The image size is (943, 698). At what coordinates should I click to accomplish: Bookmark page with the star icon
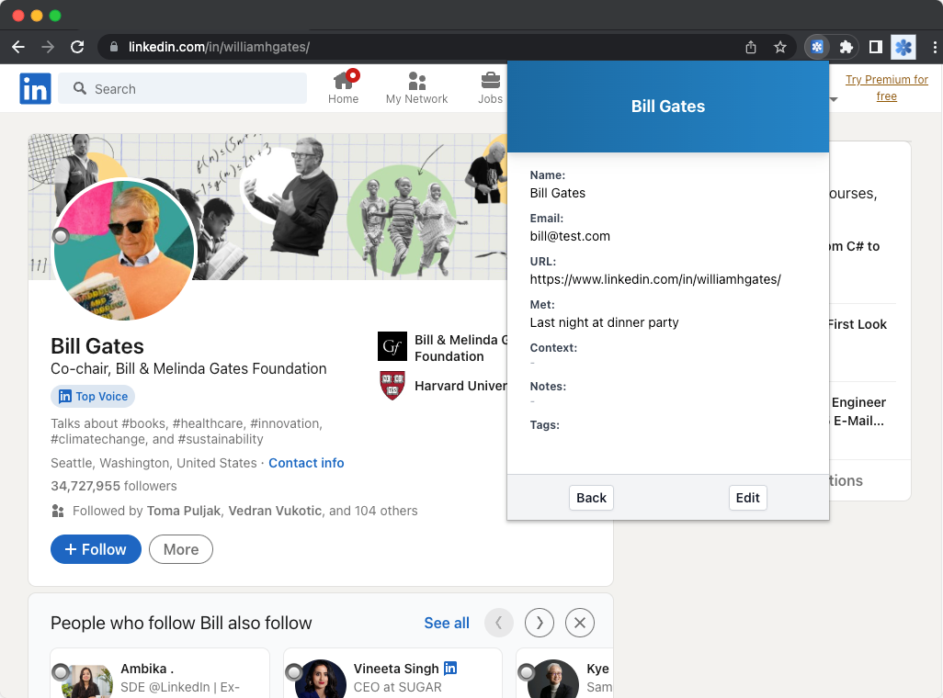(x=780, y=47)
